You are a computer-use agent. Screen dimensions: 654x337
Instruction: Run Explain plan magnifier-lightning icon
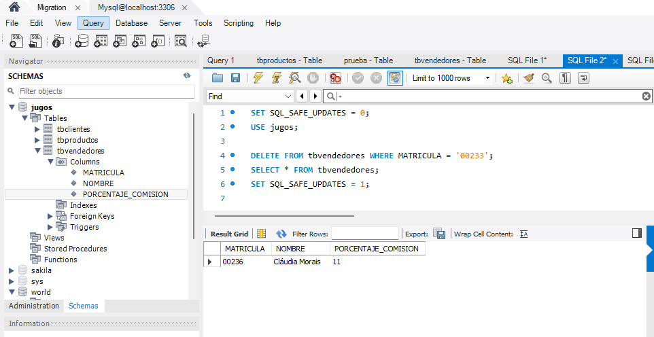pyautogui.click(x=295, y=78)
